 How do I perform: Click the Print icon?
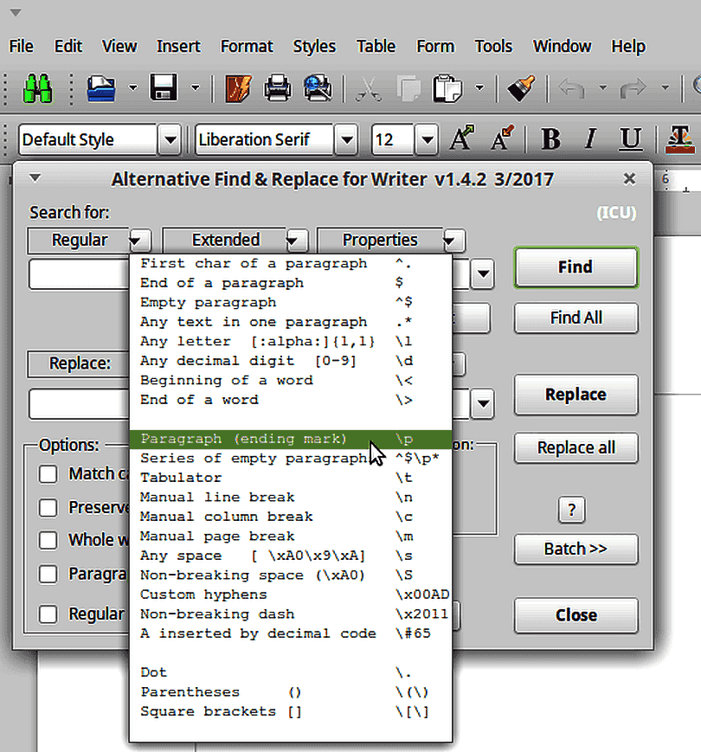pyautogui.click(x=277, y=87)
